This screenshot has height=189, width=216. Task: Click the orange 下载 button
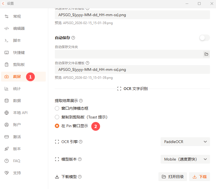(x=200, y=177)
